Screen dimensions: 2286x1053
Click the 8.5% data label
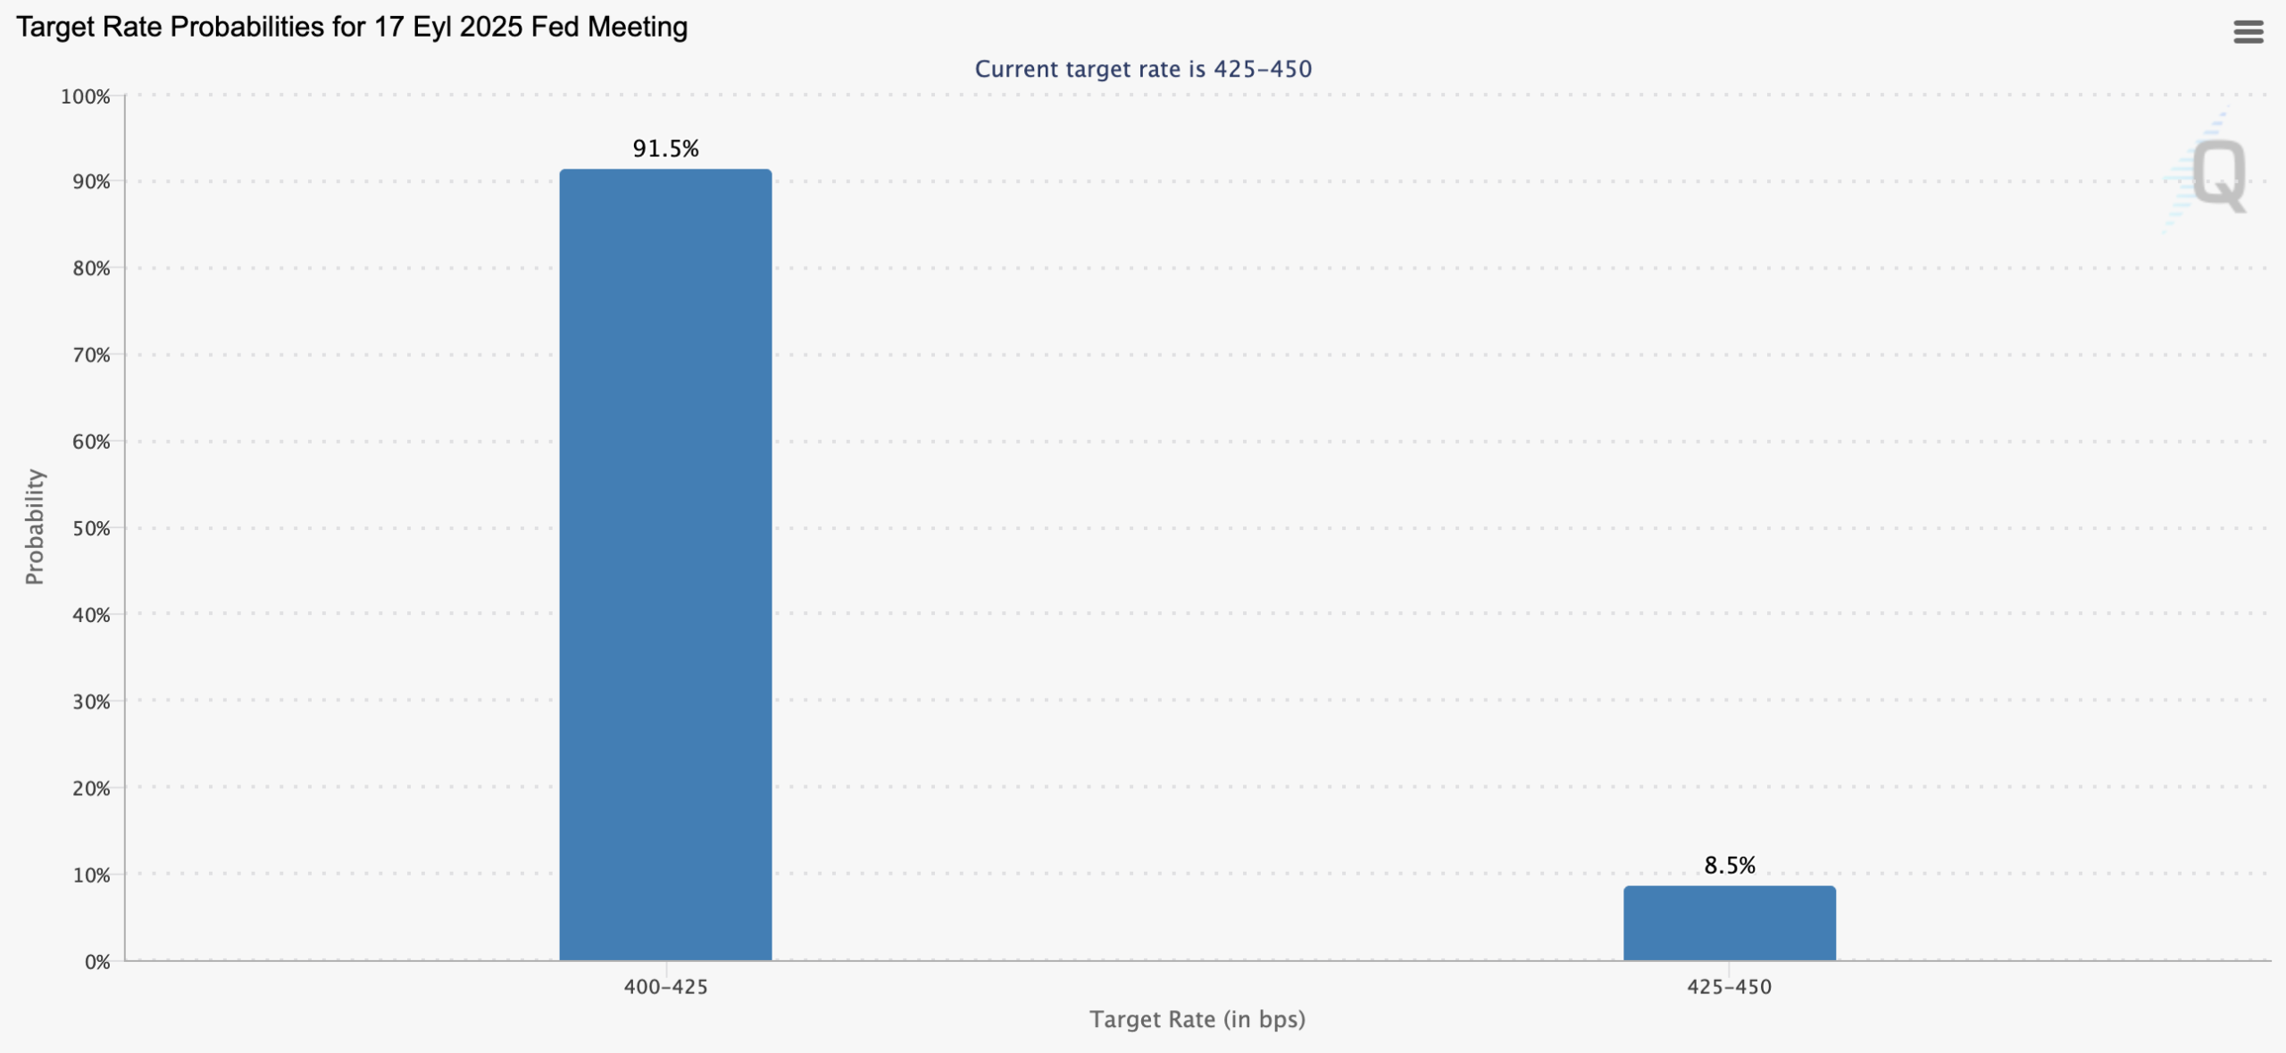(x=1729, y=865)
